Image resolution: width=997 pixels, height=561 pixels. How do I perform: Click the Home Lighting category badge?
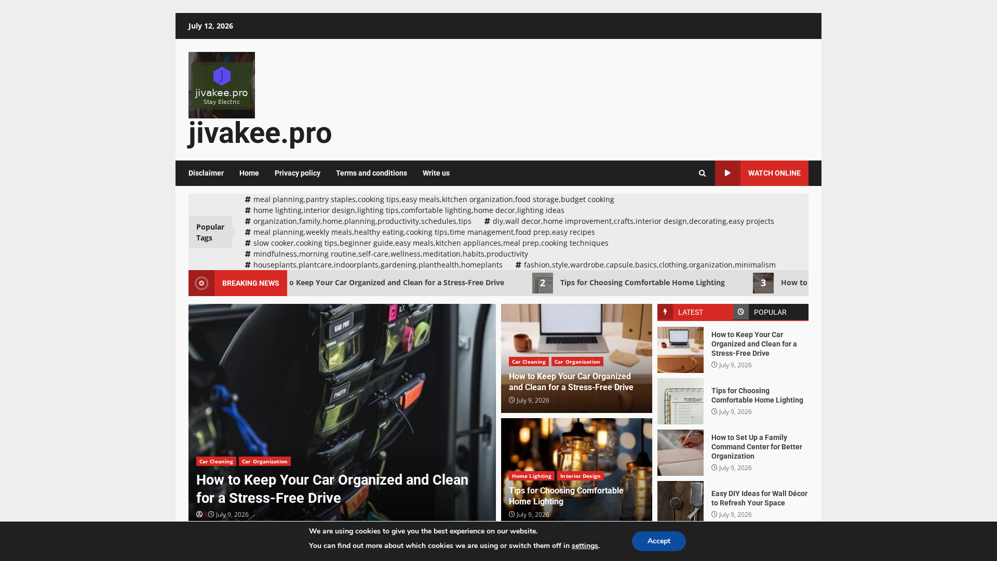532,476
